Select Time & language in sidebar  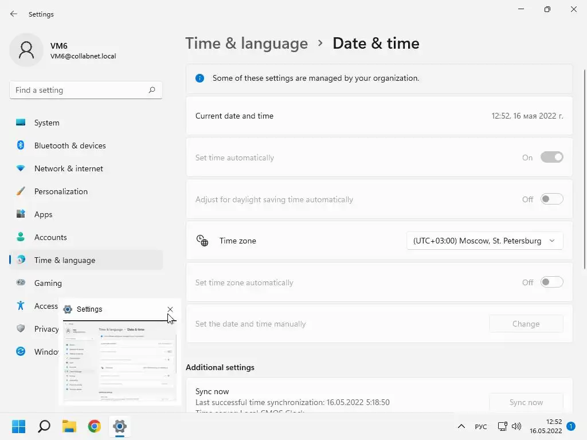click(x=86, y=260)
